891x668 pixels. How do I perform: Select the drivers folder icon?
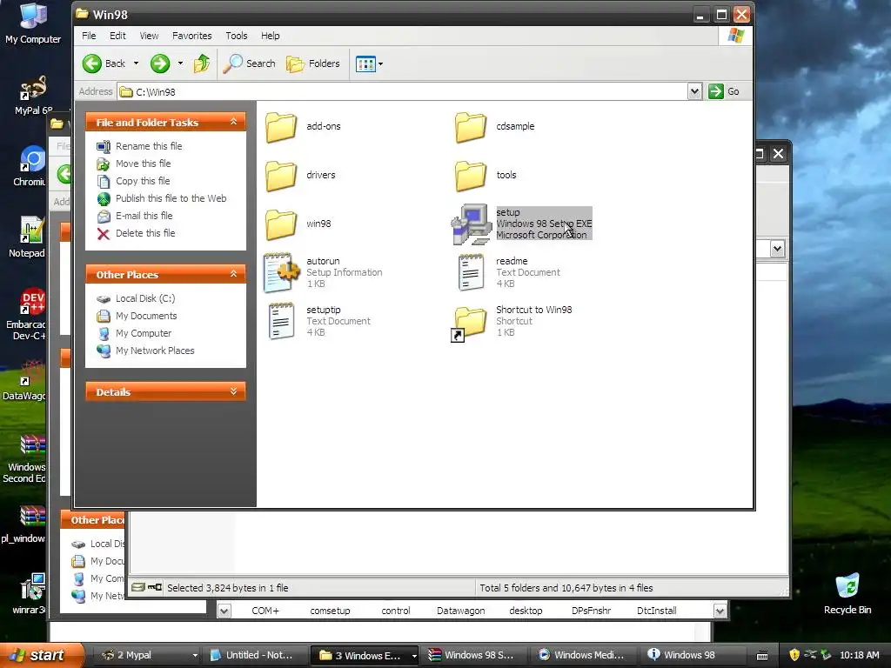281,176
